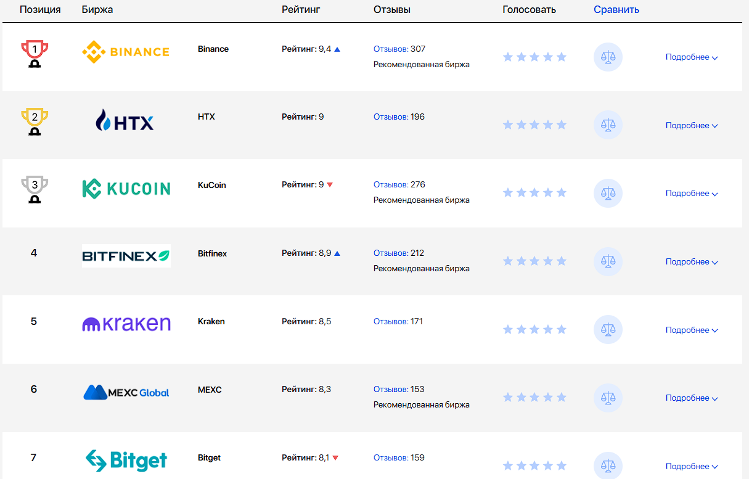
Task: Click the second-place trophy icon
Action: [x=35, y=121]
